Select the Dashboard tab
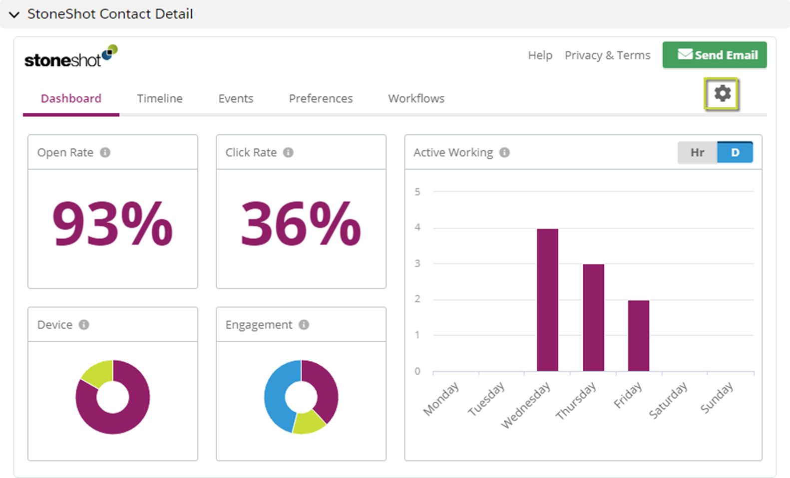Screen dimensions: 790x478 tap(71, 98)
